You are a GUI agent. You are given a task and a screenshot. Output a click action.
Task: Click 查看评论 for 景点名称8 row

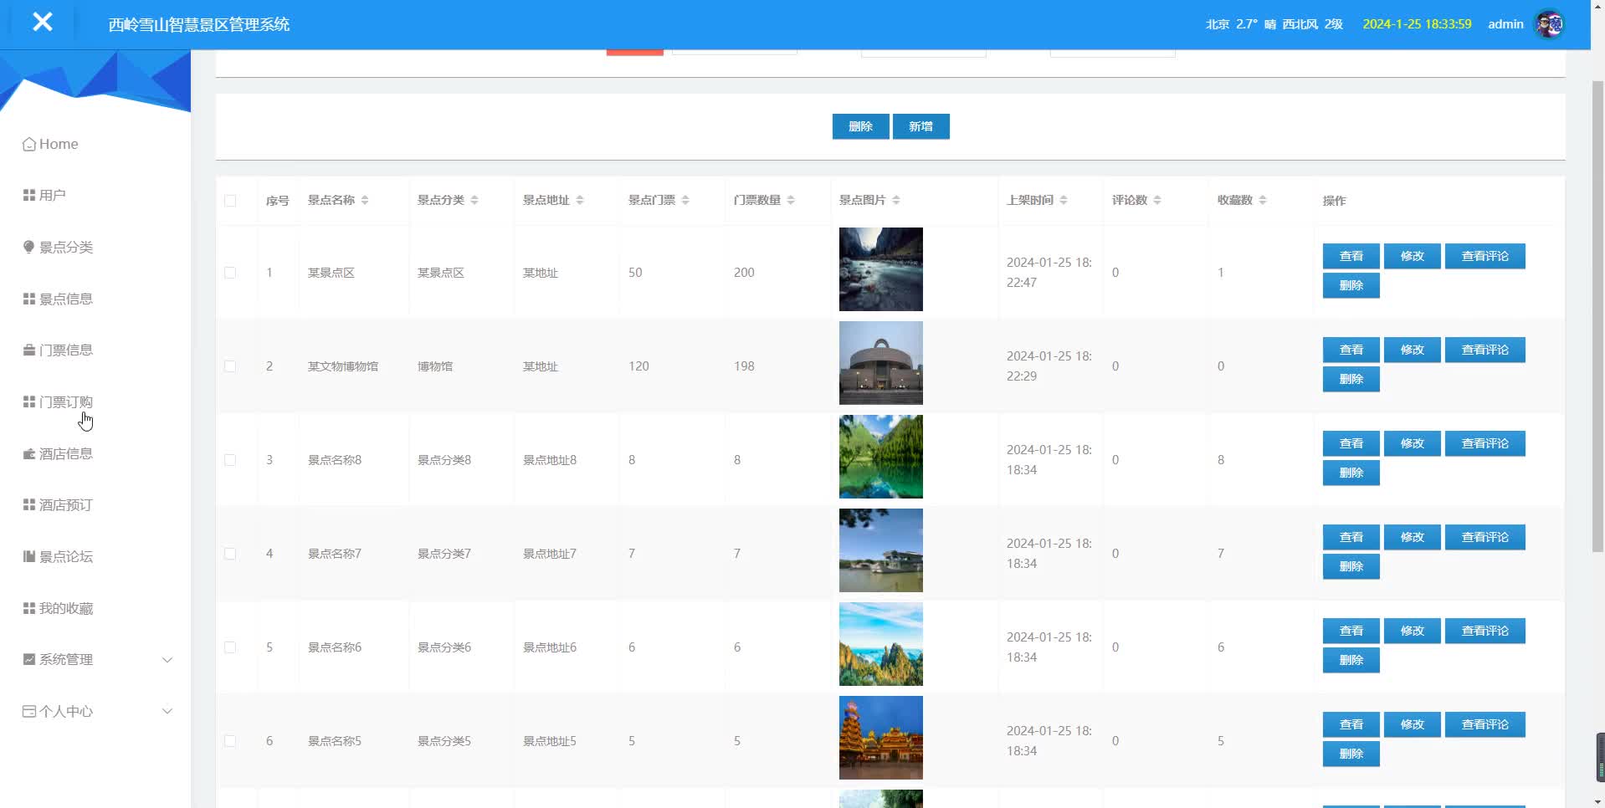[1484, 443]
